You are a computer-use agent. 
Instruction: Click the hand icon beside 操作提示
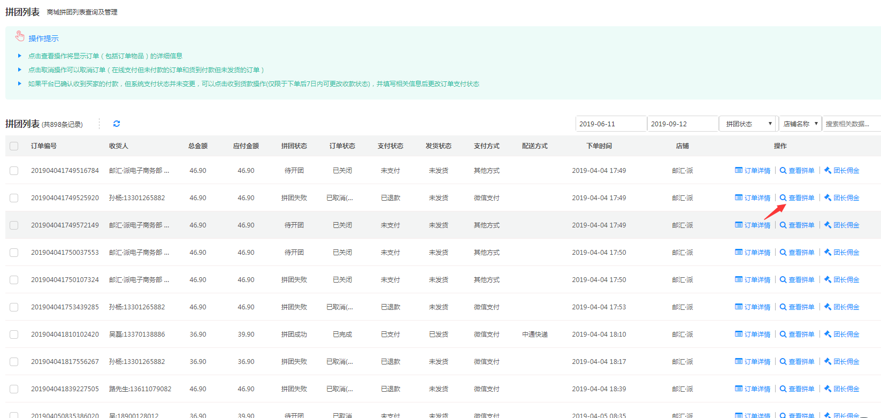pos(20,36)
